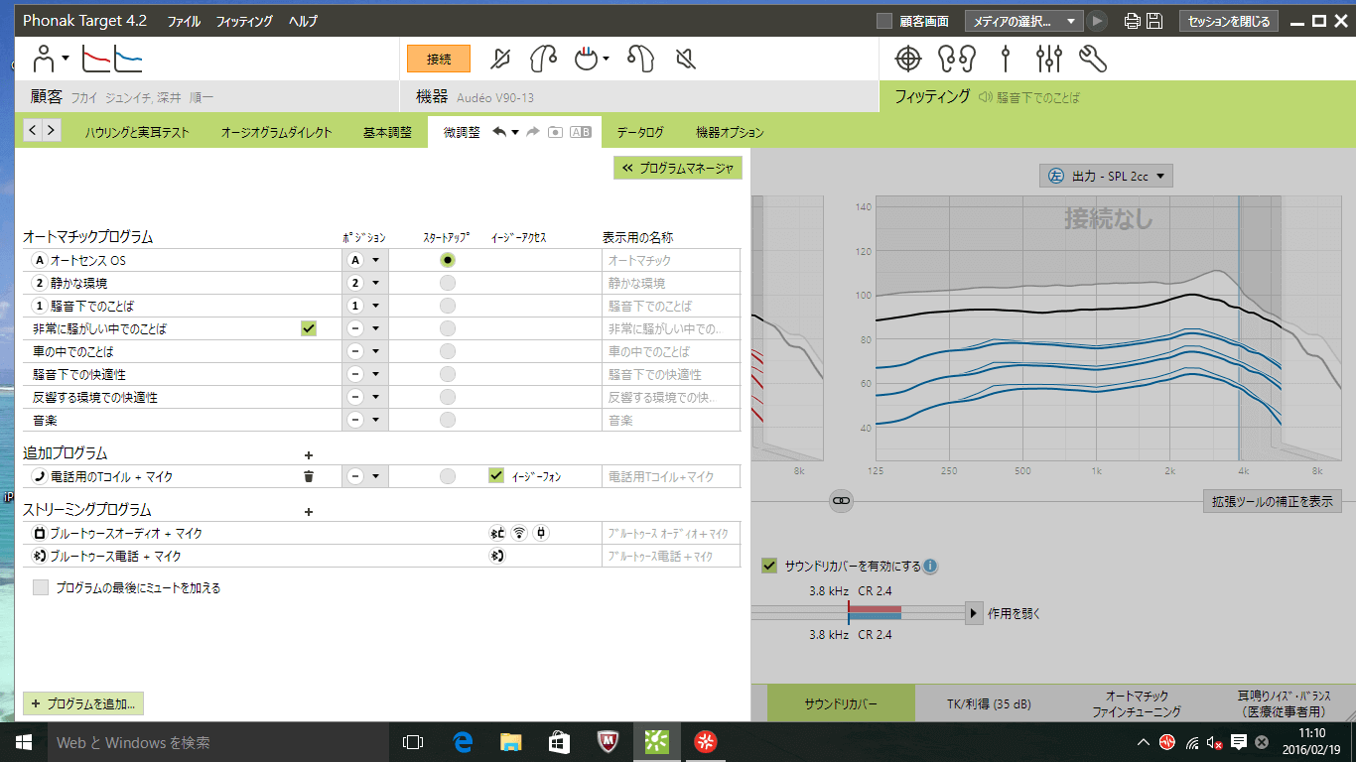Open position dropdown for 騒音下でのことば row
The image size is (1356, 762).
pos(364,306)
